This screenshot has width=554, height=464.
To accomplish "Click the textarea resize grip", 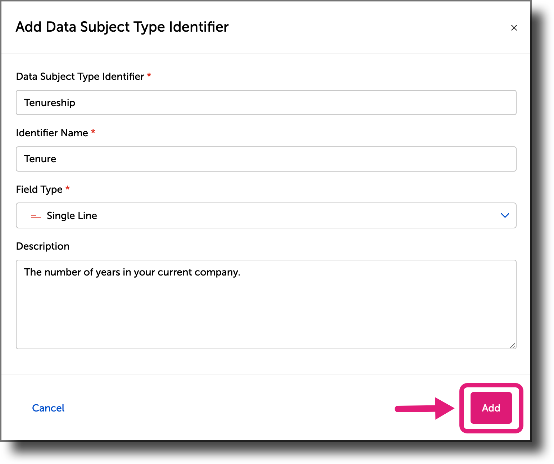I will tap(513, 345).
